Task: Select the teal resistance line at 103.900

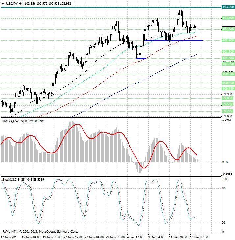Action: 111,7
